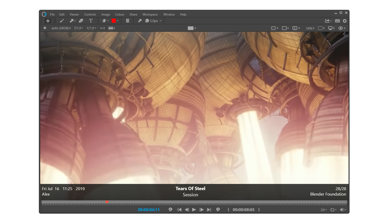Click the 28/28 frame counter text

[341, 189]
